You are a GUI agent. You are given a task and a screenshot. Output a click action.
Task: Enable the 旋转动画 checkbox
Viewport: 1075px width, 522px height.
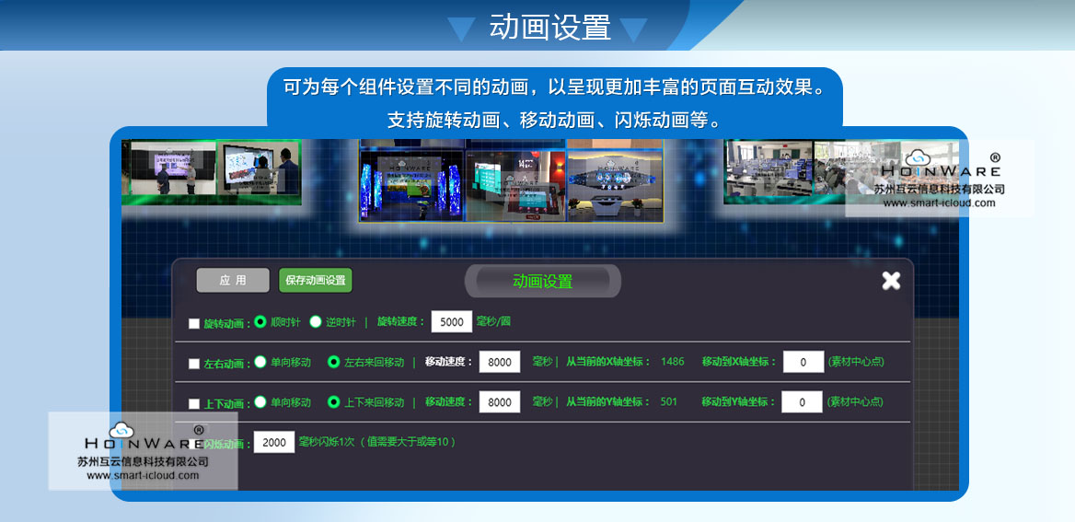point(194,323)
